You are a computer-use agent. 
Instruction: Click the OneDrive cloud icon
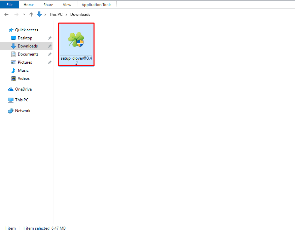11,89
